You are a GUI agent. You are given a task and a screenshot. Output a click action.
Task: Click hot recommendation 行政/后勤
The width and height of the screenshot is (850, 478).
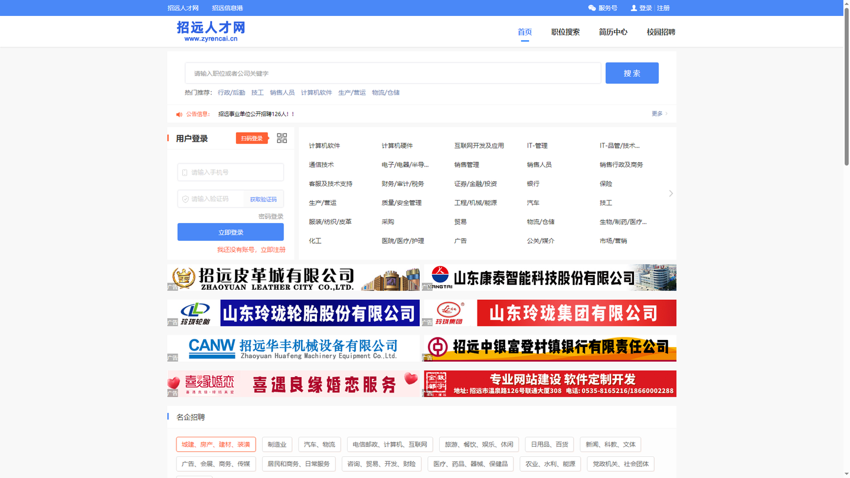[x=231, y=93]
